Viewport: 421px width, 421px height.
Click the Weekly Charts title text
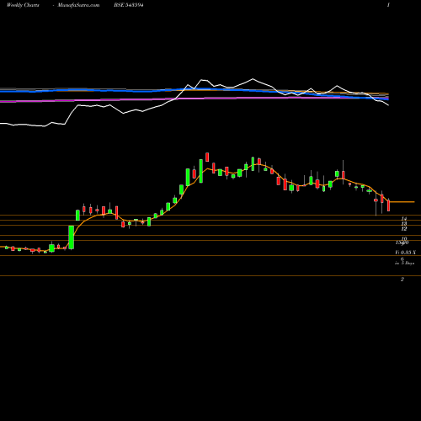[23, 5]
